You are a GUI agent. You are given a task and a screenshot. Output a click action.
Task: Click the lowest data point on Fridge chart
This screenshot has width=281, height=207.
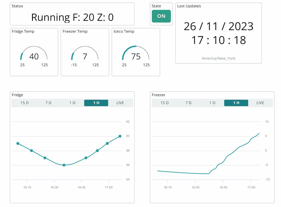64,165
